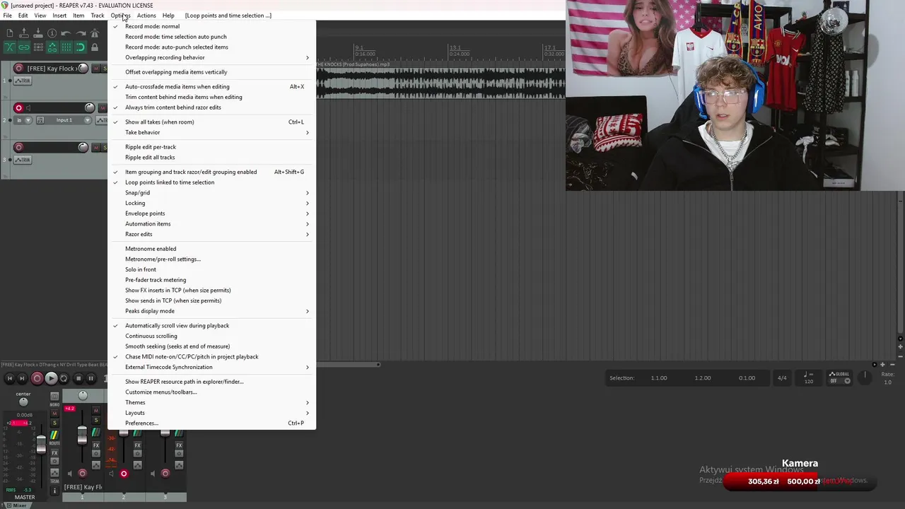Click master volume fader in mixer

click(x=41, y=444)
